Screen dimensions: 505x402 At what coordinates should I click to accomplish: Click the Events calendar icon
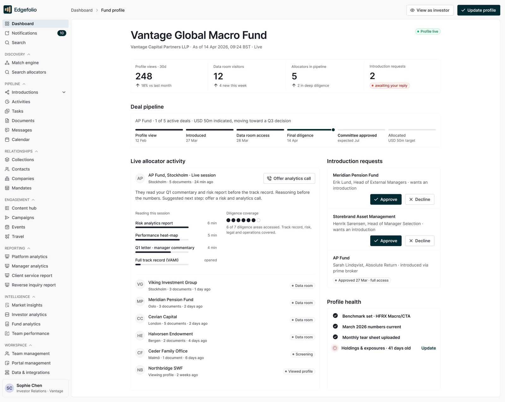click(7, 227)
